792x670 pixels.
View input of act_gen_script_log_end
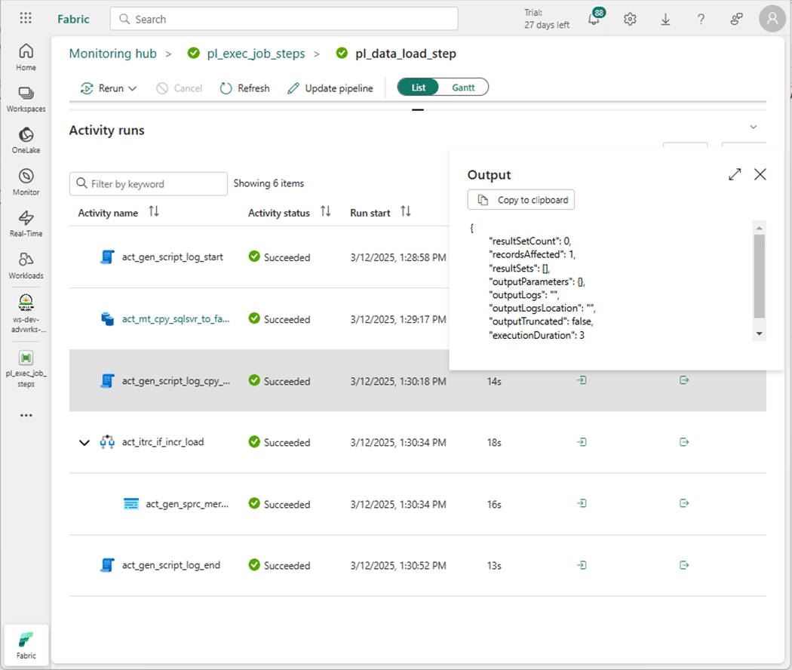coord(581,565)
